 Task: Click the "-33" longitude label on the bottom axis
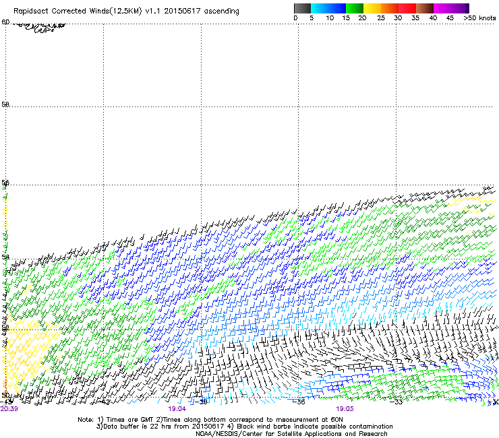397,402
